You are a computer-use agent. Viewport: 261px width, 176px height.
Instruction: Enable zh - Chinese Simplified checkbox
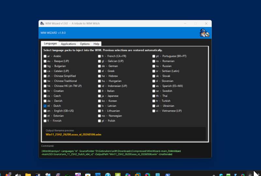click(x=45, y=76)
